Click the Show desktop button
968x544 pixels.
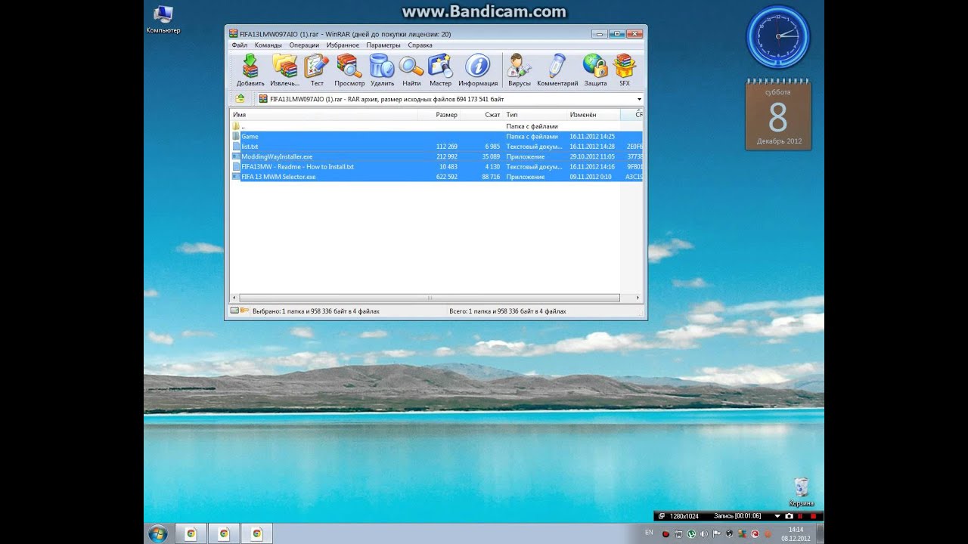pyautogui.click(x=819, y=533)
